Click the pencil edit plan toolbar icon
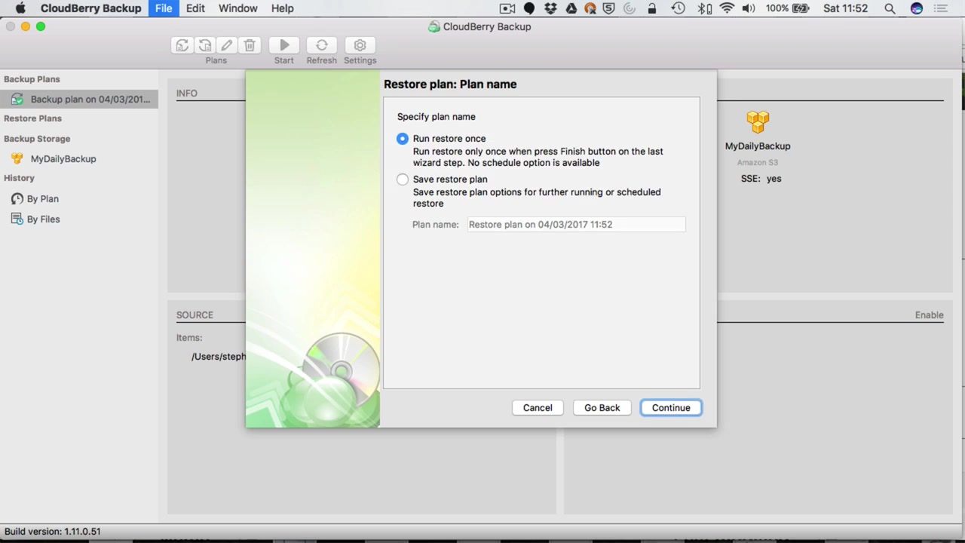Viewport: 965px width, 543px height. pos(227,45)
